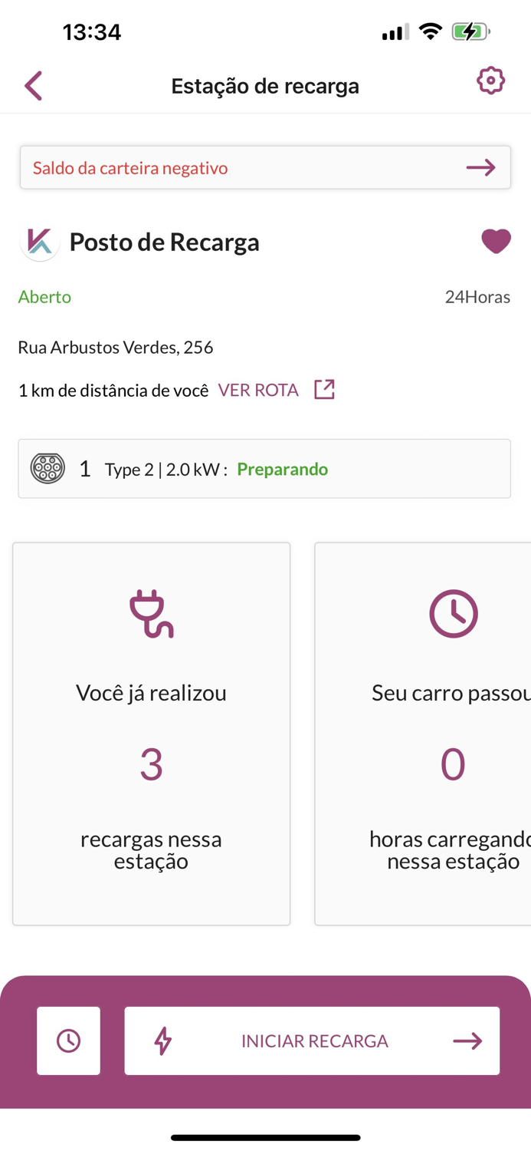Tap the Preparando status label
Viewport: 531px width, 1151px height.
point(283,469)
